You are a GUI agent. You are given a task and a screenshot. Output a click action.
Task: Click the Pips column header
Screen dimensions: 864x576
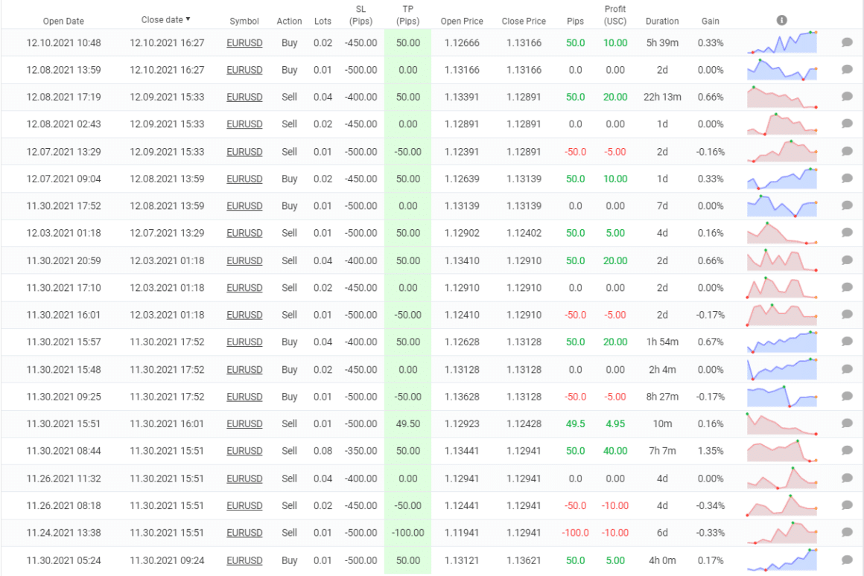[x=575, y=21]
